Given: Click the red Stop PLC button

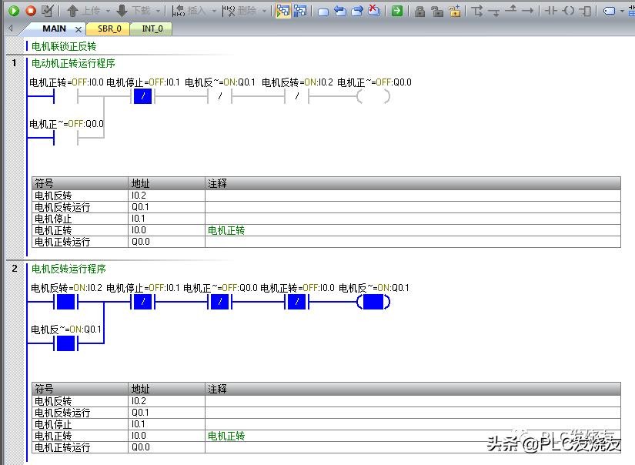Looking at the screenshot, I should pos(30,11).
